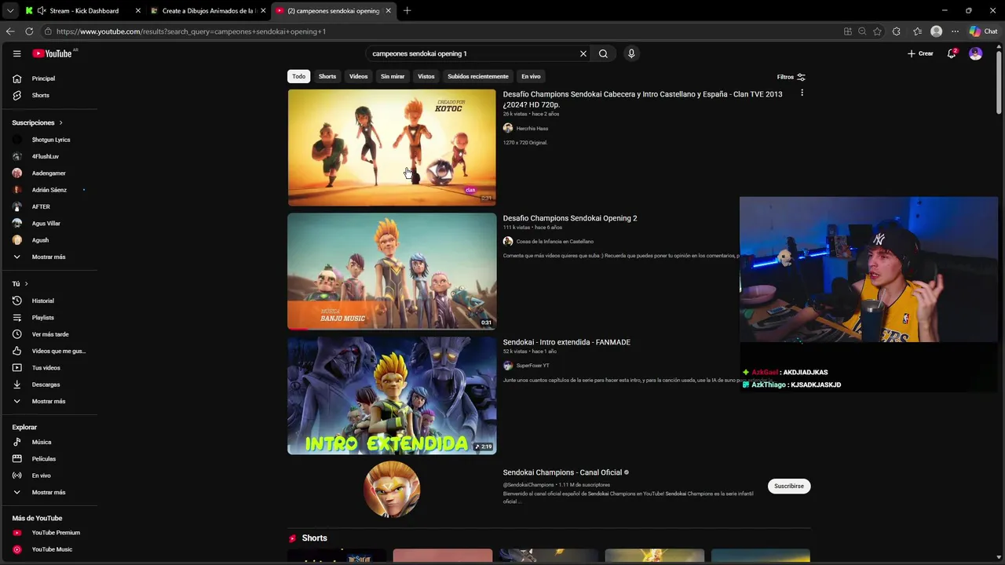The width and height of the screenshot is (1005, 565).
Task: Expand Suscripciones section chevron
Action: click(x=60, y=122)
